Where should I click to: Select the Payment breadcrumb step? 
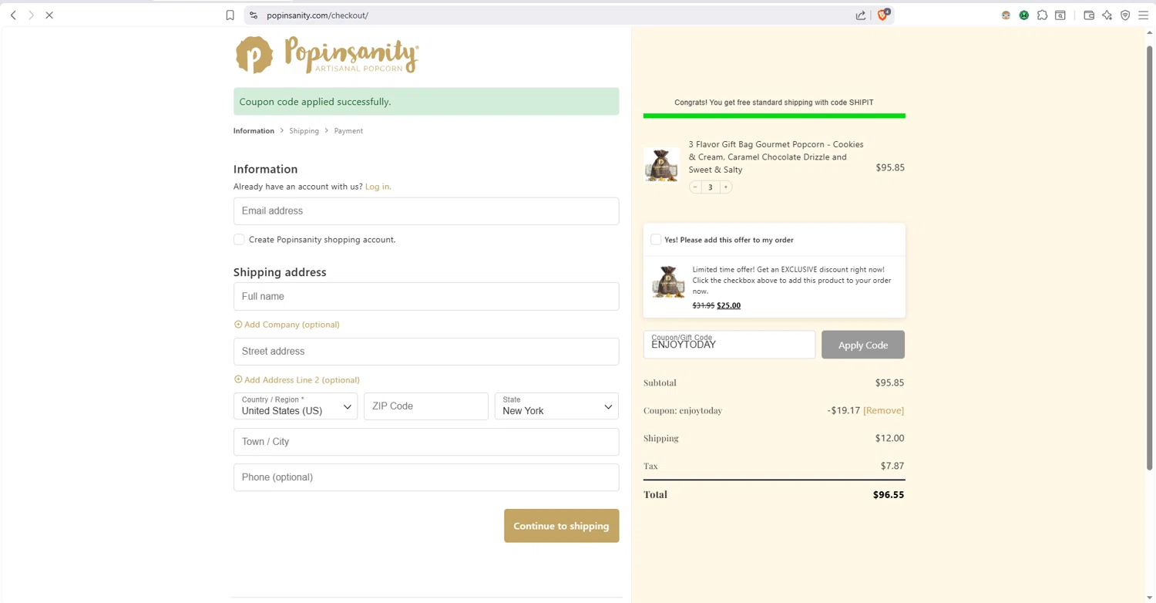point(348,131)
